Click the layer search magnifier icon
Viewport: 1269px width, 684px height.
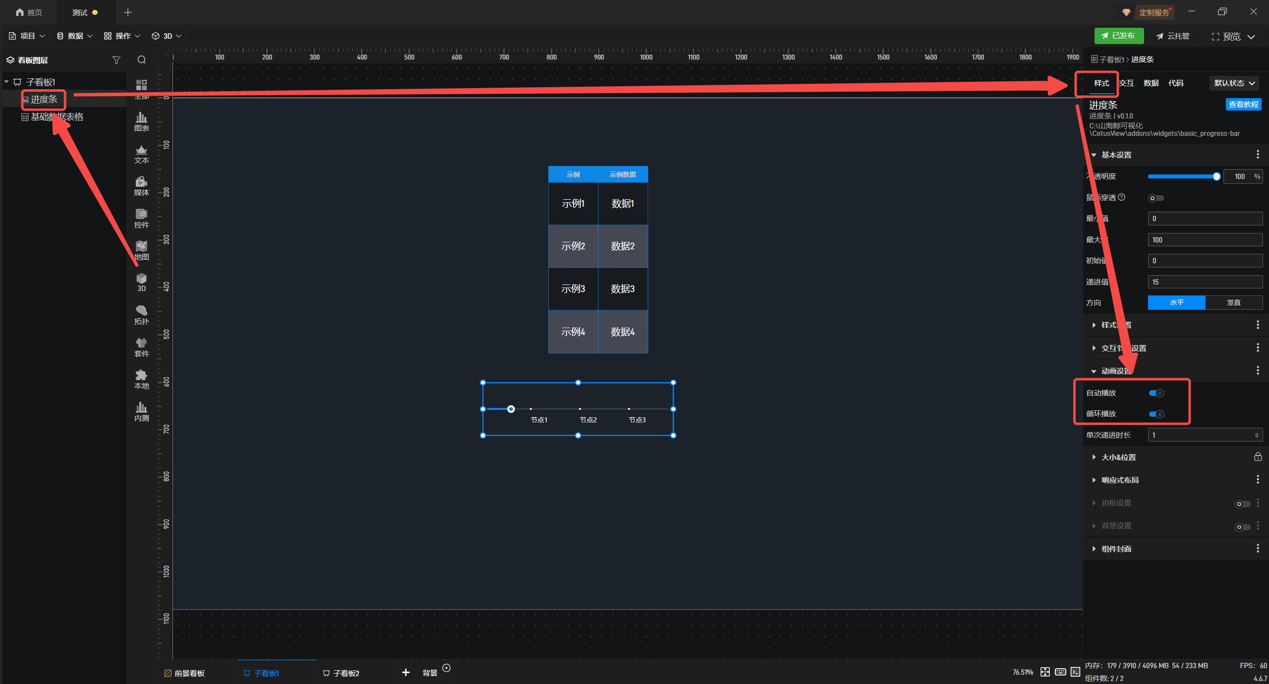point(142,60)
